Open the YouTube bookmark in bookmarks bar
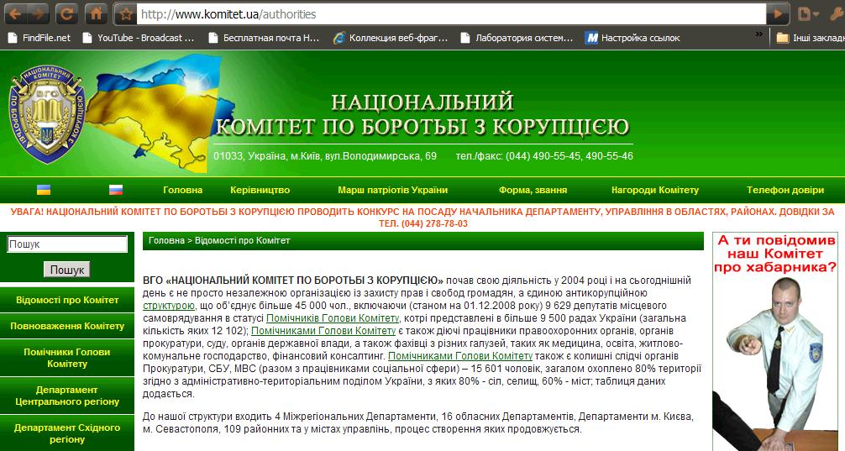The height and width of the screenshot is (451, 845). pos(138,38)
